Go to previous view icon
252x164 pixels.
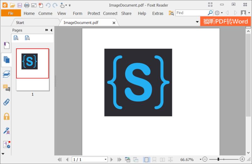click(128, 160)
